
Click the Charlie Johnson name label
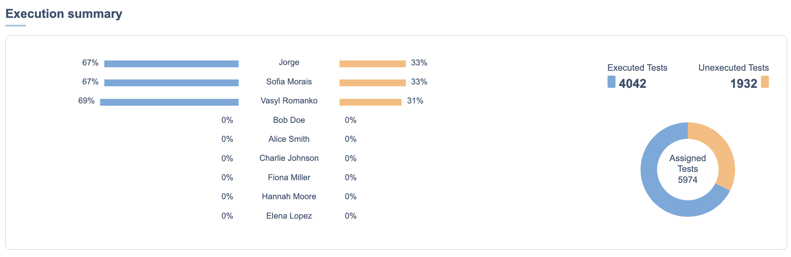[289, 158]
